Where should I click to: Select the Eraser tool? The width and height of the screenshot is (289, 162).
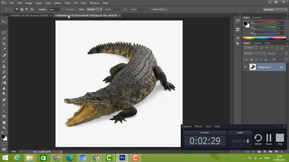(4, 77)
